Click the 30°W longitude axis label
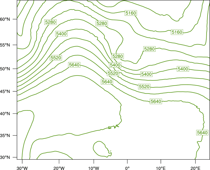 22,168
